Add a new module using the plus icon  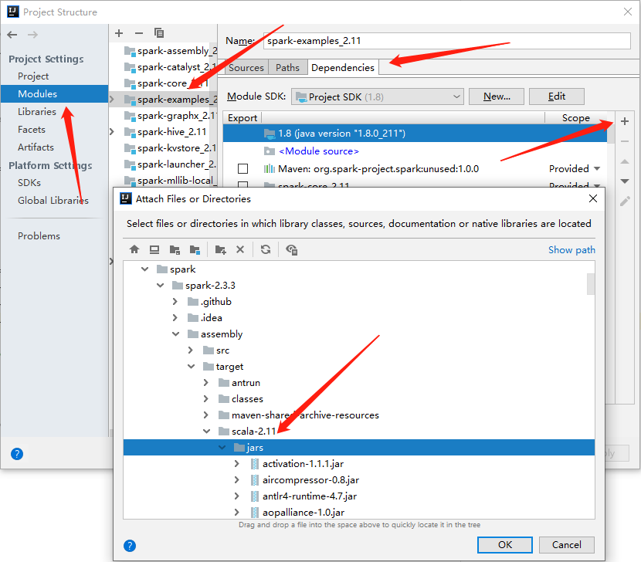(x=118, y=33)
